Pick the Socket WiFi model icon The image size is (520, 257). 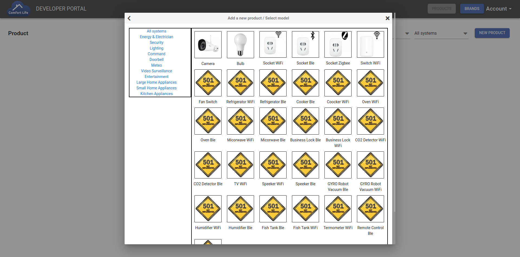pyautogui.click(x=273, y=44)
